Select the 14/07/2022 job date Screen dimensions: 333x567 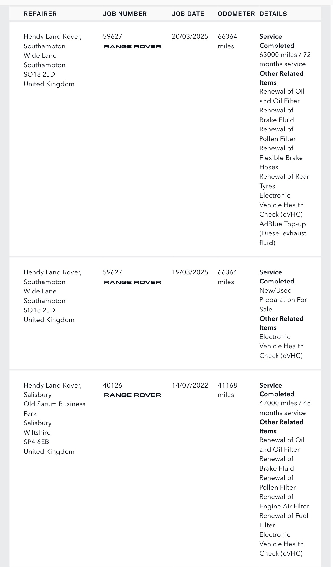tap(190, 385)
